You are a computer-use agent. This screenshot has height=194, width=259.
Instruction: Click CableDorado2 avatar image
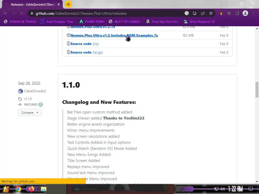pos(20,91)
